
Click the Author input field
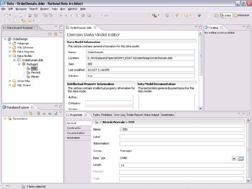(x=109, y=97)
